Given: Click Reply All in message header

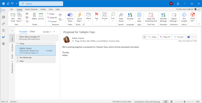Looking at the screenshot, I should coord(165,37).
